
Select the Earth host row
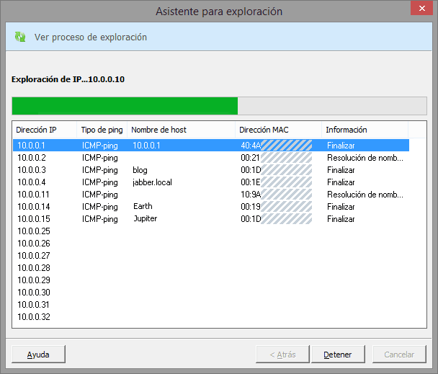(143, 207)
